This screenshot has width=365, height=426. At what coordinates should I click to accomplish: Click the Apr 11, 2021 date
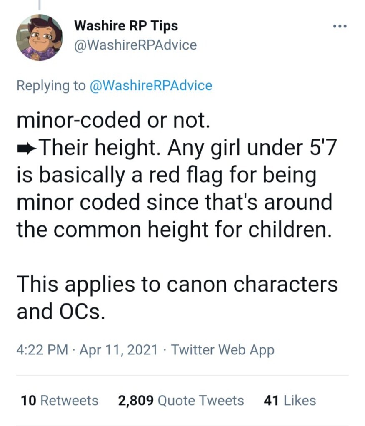point(117,350)
